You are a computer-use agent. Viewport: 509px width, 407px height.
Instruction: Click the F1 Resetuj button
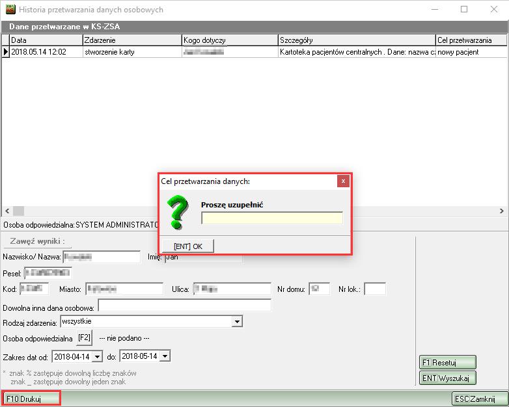coord(448,362)
